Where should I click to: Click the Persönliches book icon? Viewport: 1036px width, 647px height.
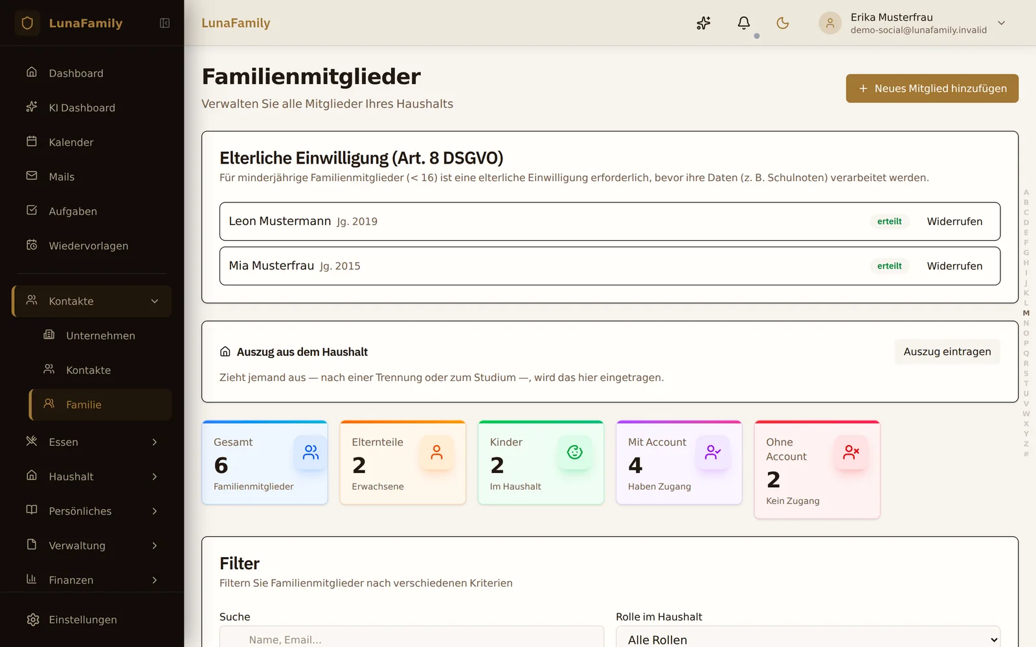(x=32, y=510)
